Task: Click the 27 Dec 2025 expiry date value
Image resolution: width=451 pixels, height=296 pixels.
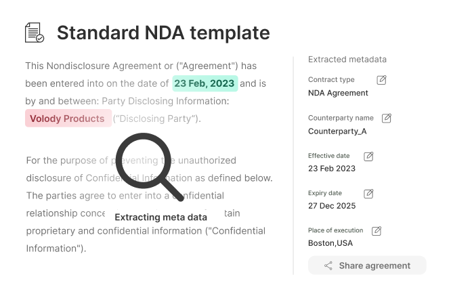Action: [x=332, y=206]
